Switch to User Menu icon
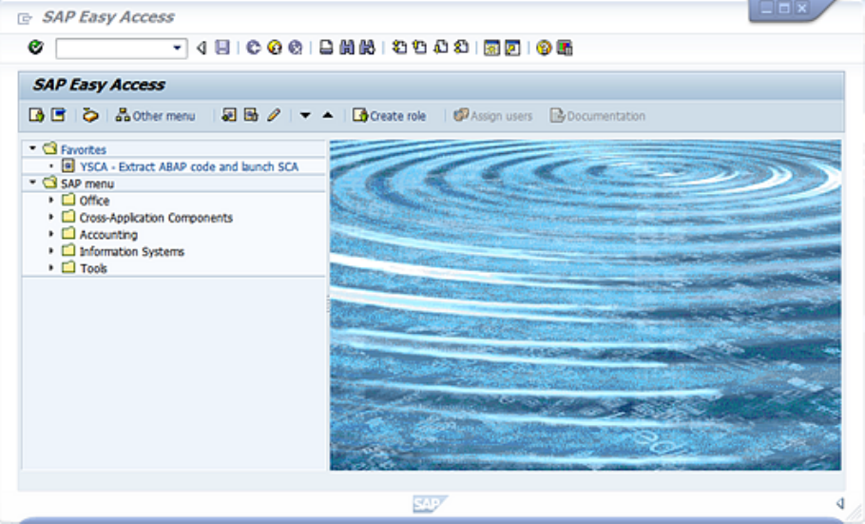865x524 pixels. pyautogui.click(x=36, y=115)
